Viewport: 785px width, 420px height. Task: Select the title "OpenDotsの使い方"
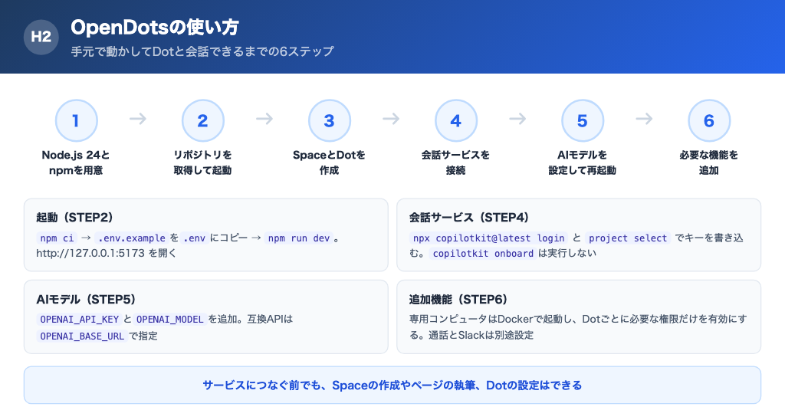point(155,27)
